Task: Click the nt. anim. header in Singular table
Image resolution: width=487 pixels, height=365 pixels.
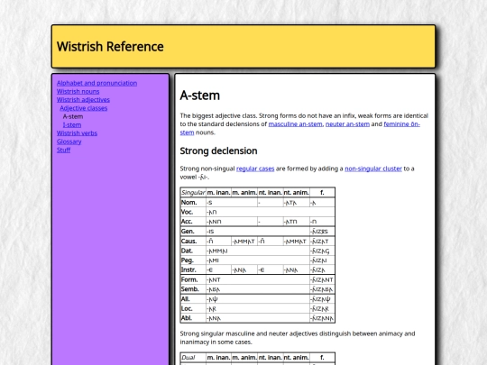Action: click(x=297, y=193)
